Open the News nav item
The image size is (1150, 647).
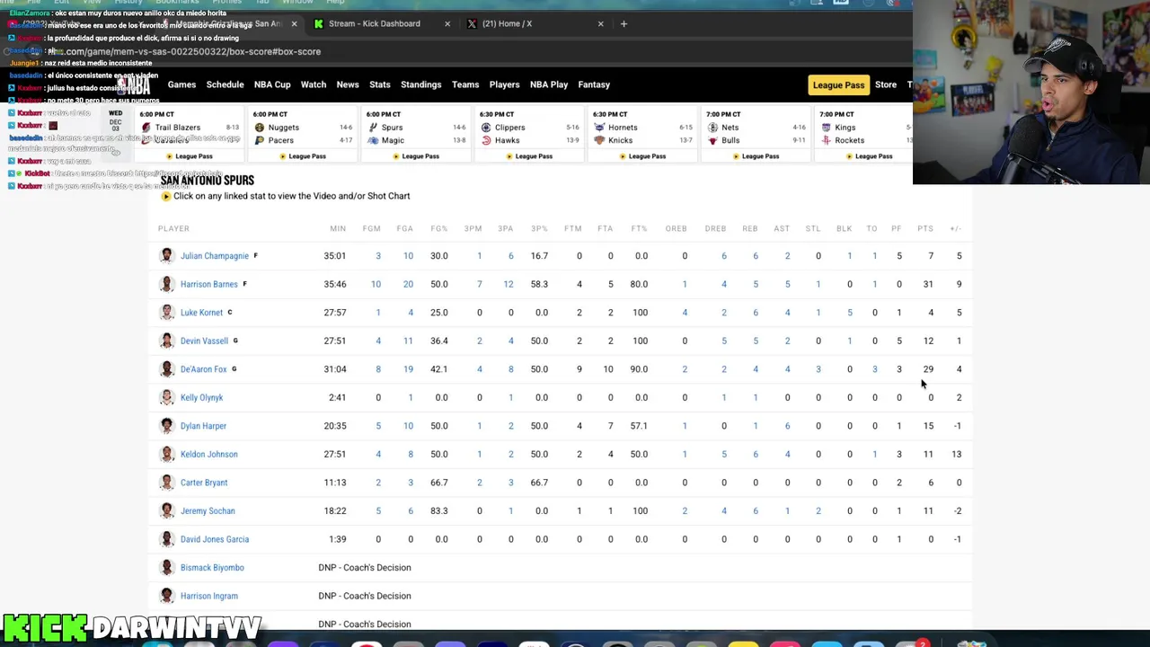(348, 84)
